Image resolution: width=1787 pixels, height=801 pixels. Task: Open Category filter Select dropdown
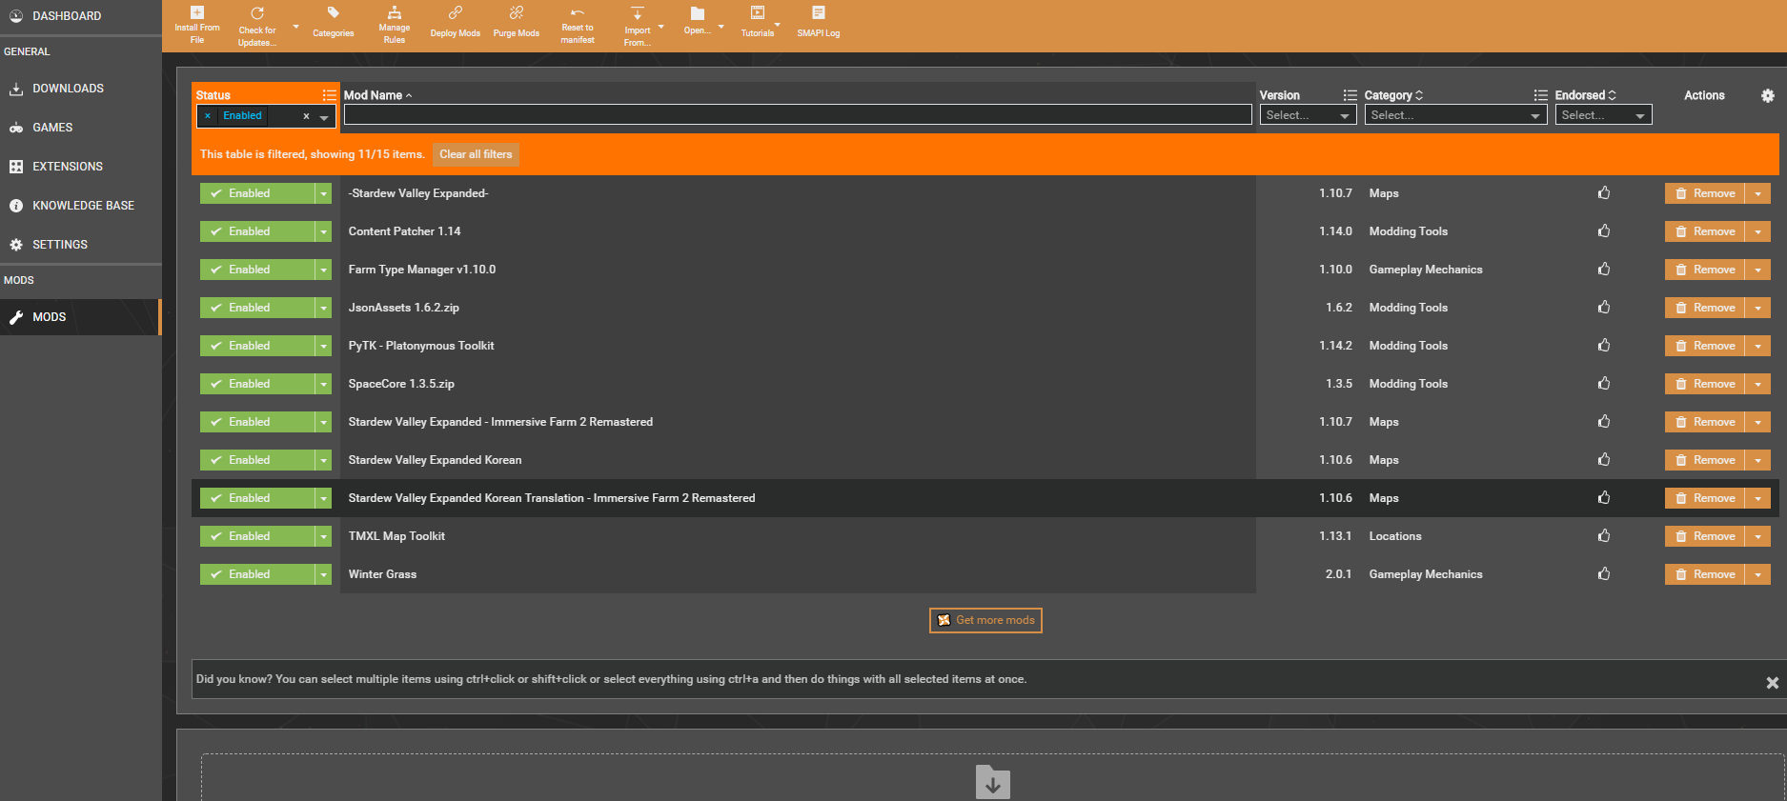tap(1455, 115)
